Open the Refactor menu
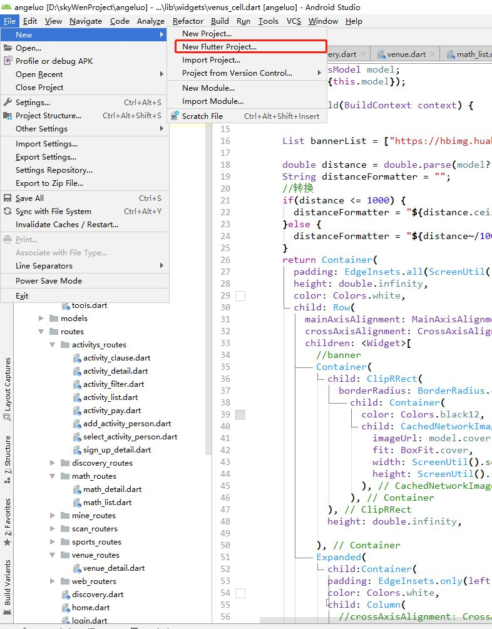Screen dimensions: 492x629 188,21
